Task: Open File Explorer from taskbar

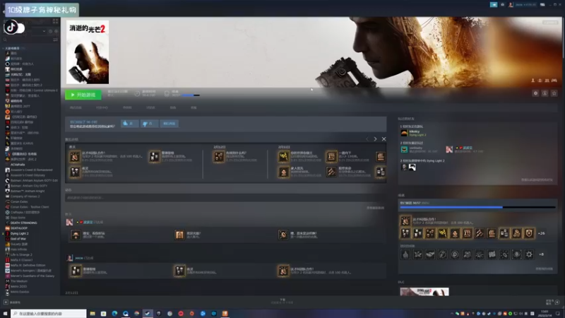Action: point(93,314)
